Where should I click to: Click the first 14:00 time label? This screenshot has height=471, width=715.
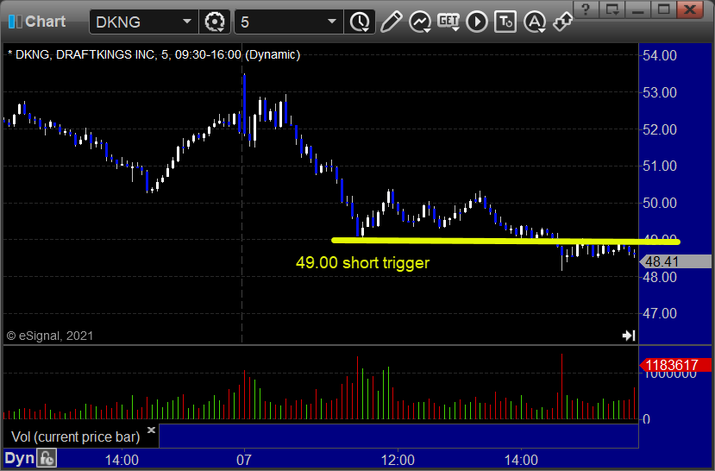(x=122, y=460)
